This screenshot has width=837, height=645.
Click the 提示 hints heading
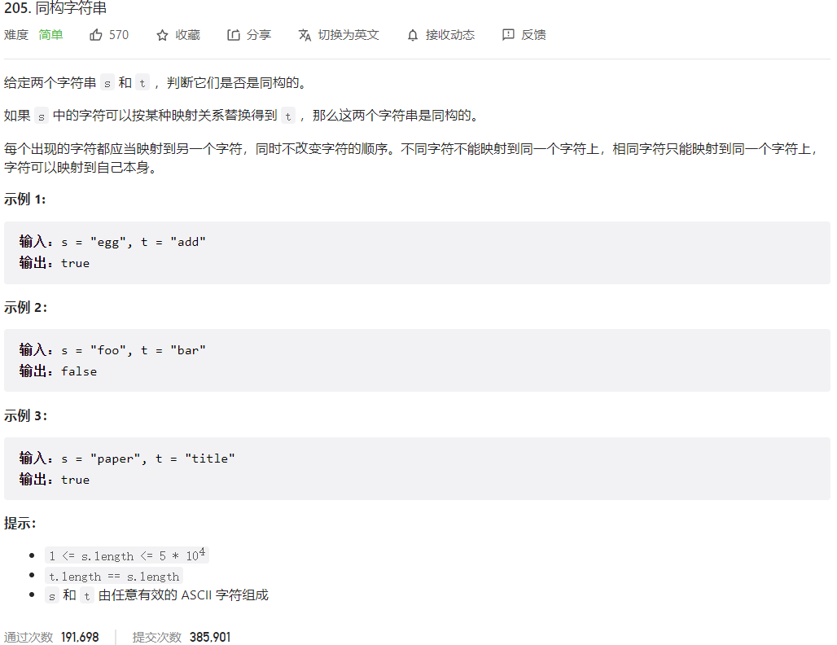[x=20, y=524]
